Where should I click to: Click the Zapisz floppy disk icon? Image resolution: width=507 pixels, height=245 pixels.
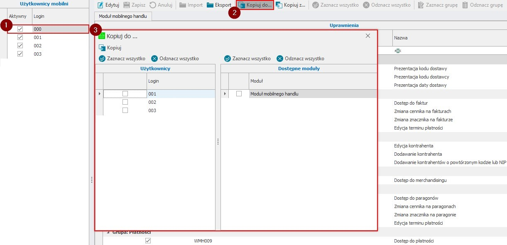point(127,5)
